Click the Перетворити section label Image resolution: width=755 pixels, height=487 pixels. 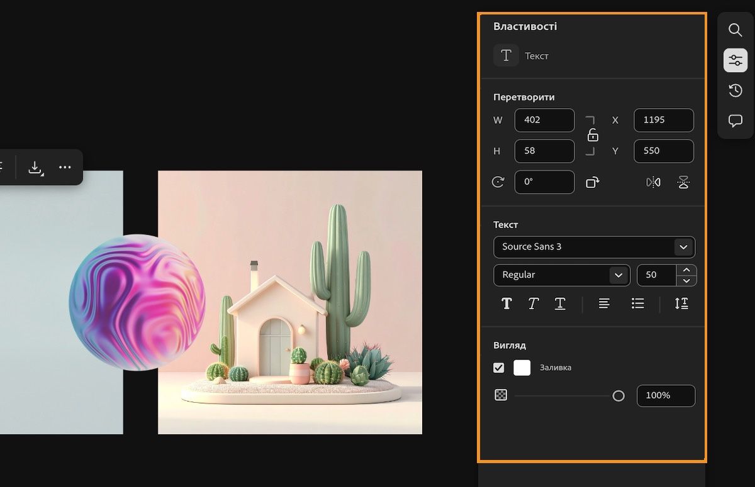coord(524,97)
